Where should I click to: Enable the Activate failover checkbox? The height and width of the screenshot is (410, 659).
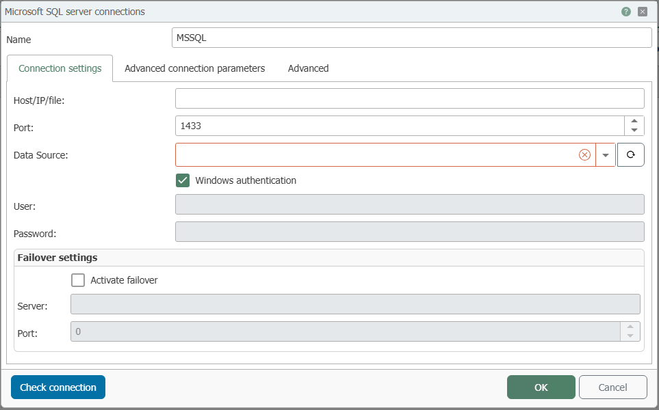78,280
